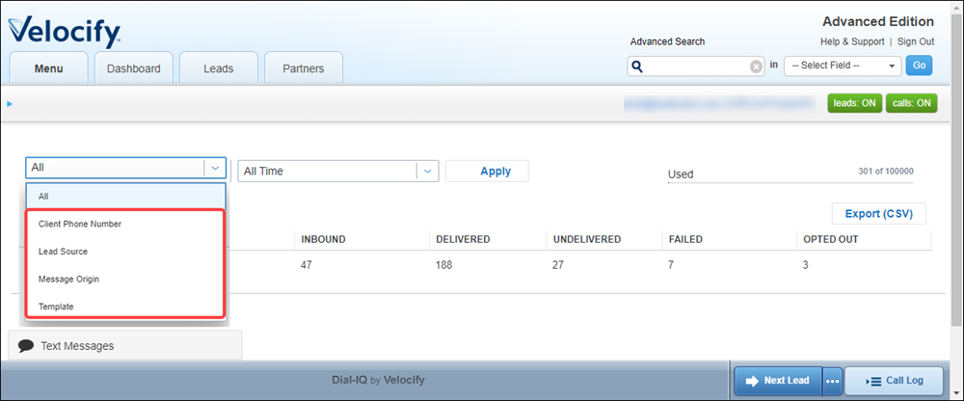
Task: Open the All Time dropdown
Action: 338,172
